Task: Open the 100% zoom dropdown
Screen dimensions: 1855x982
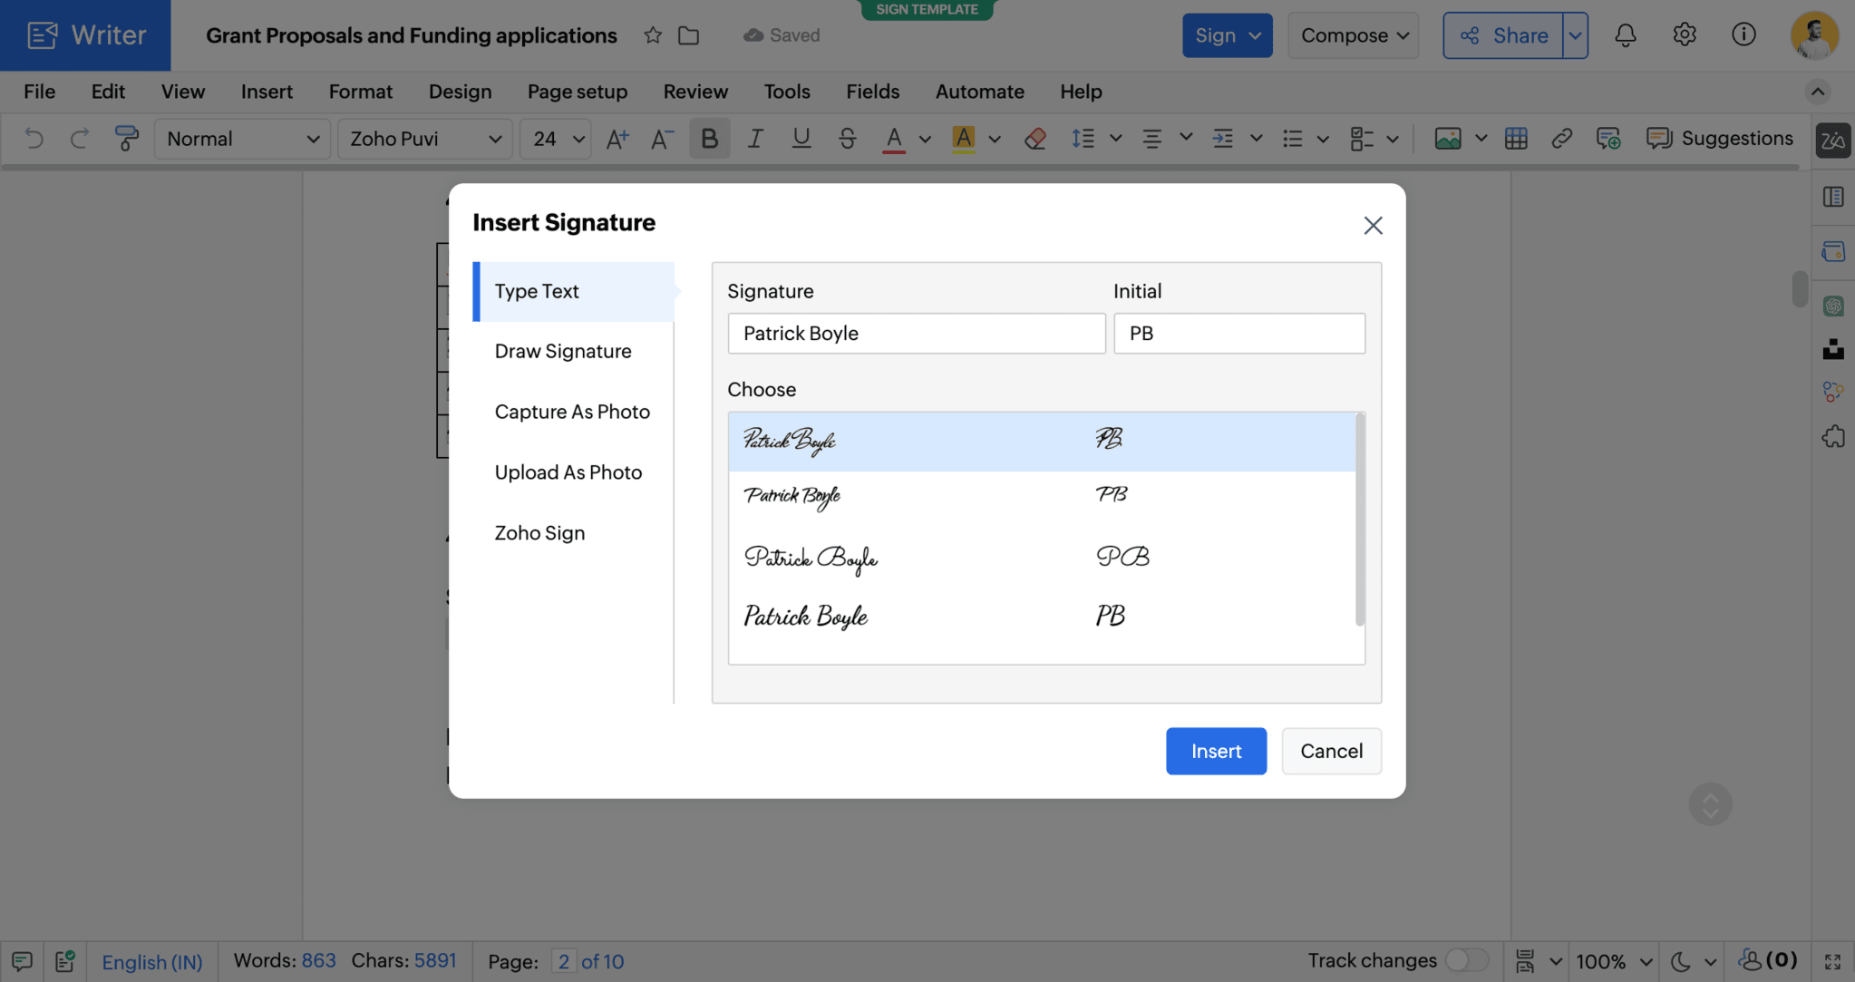Action: 1615,961
